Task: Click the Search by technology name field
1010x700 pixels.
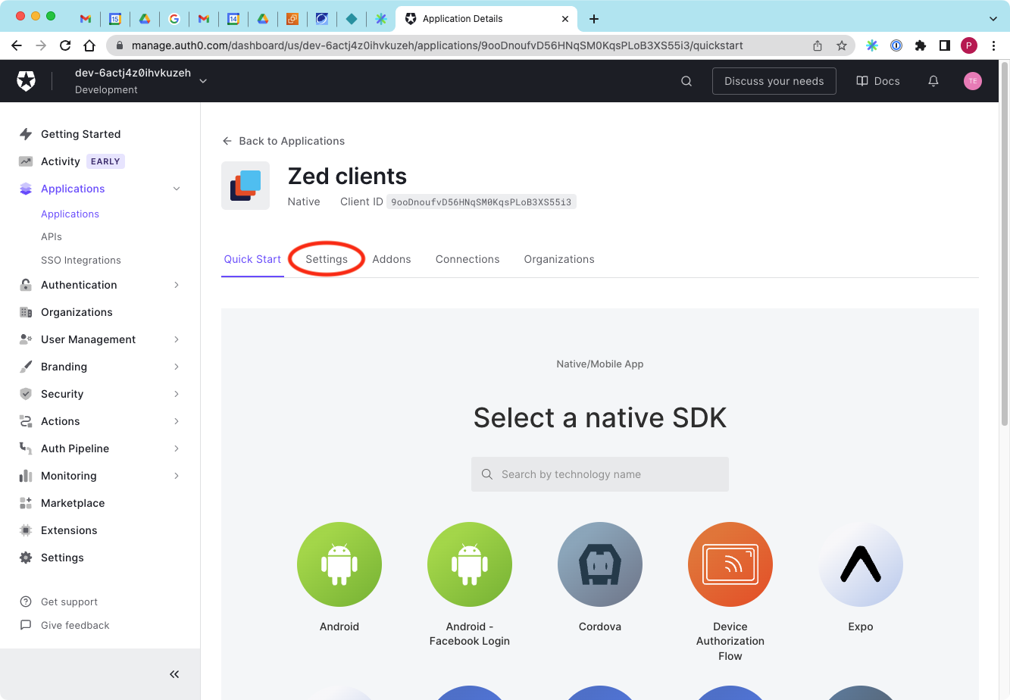Action: [600, 474]
